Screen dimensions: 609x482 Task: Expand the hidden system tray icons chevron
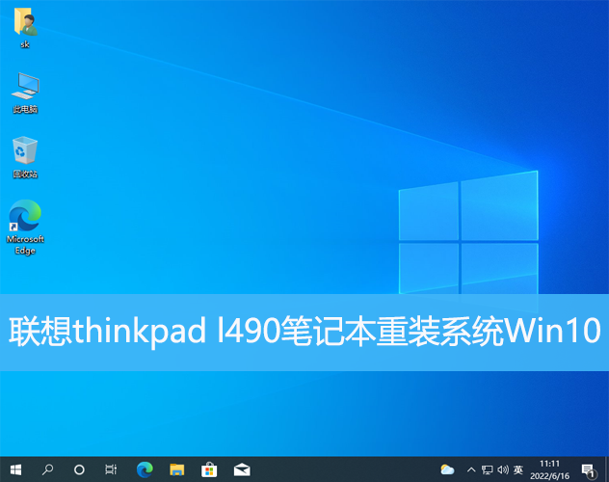pyautogui.click(x=469, y=469)
